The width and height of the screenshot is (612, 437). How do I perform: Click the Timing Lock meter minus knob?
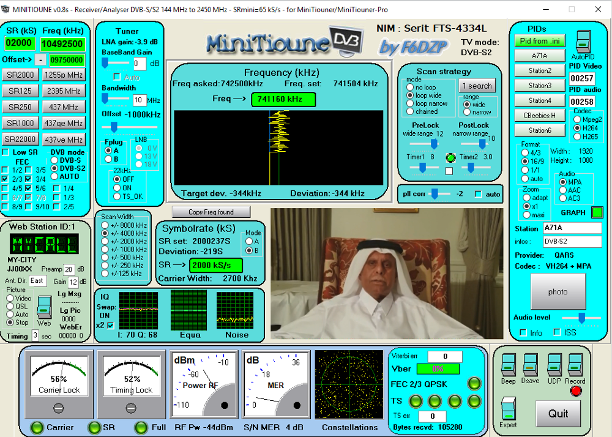click(x=131, y=408)
